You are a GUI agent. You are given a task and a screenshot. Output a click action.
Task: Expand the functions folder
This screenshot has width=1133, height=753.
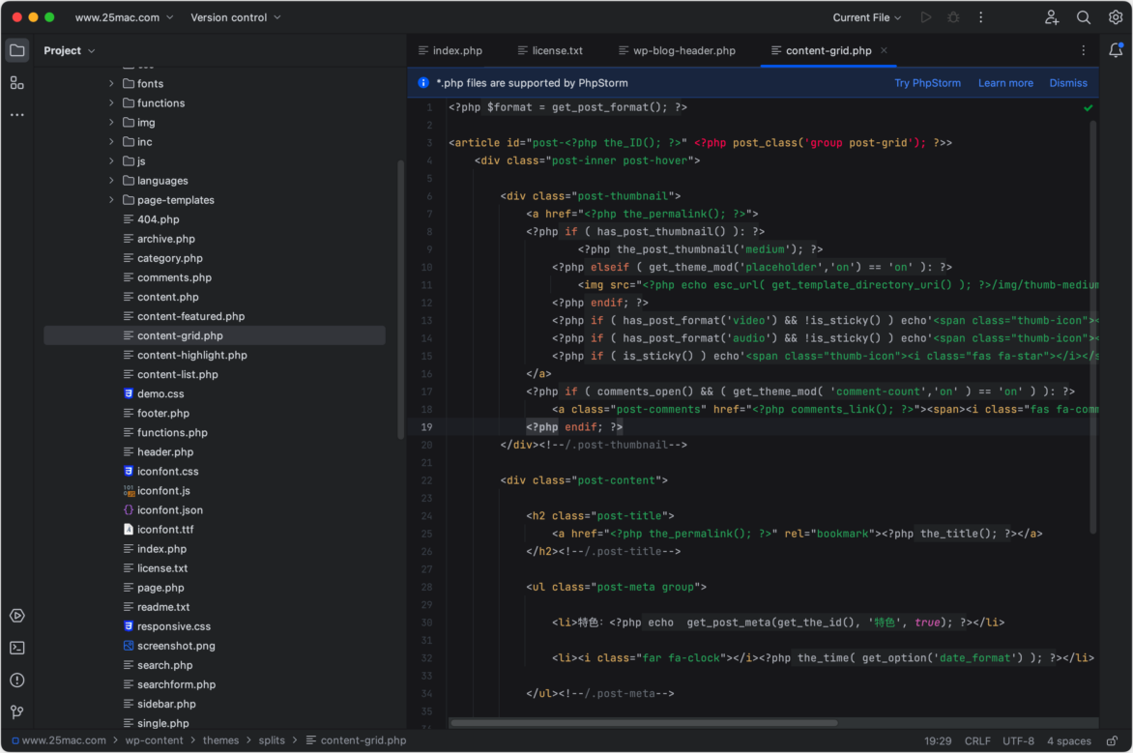[x=111, y=103]
